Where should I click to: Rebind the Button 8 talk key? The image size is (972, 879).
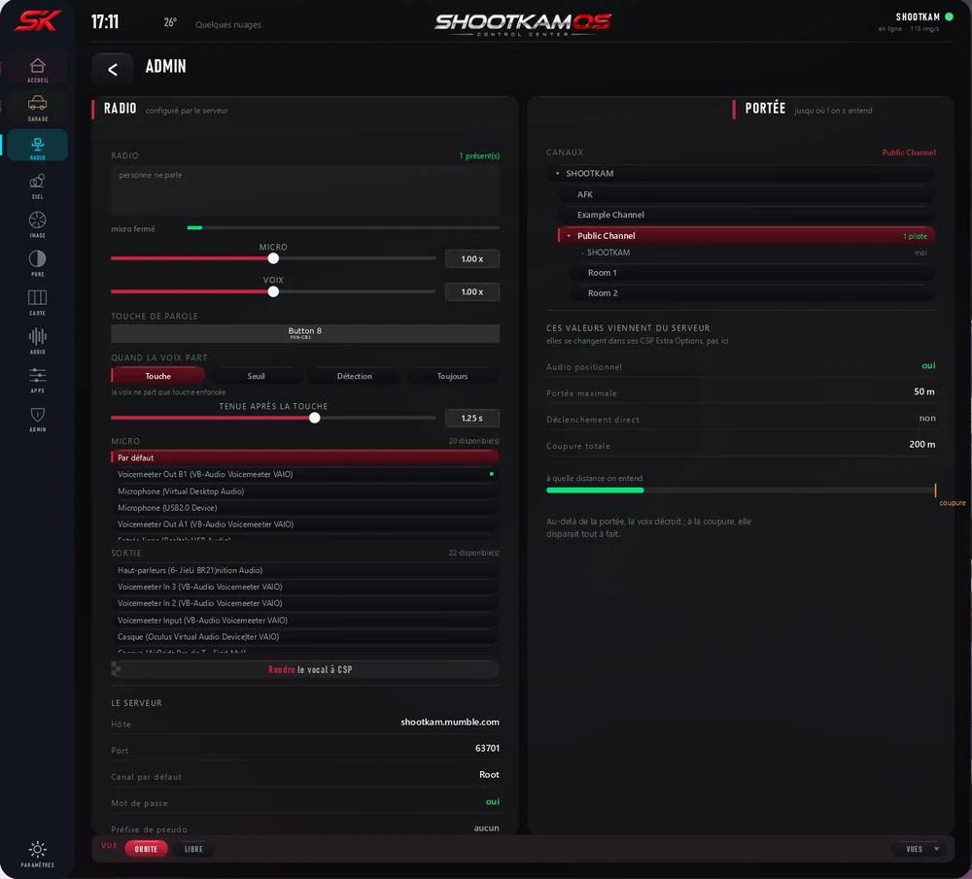(x=305, y=333)
